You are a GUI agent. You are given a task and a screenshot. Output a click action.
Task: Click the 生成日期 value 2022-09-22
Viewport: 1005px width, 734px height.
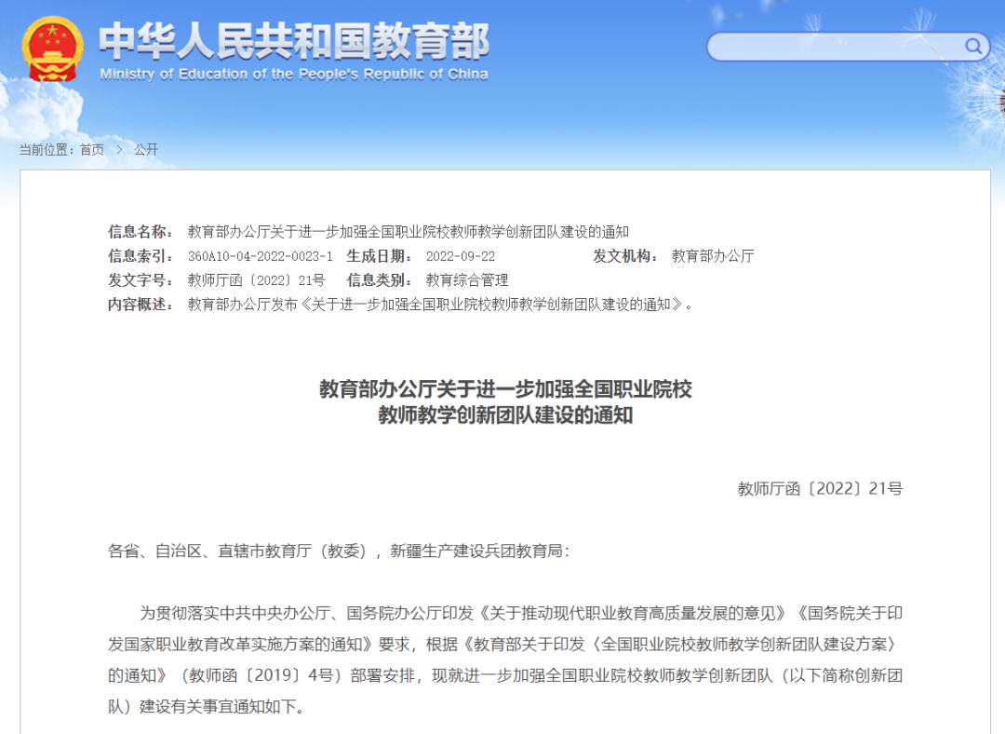coord(461,256)
